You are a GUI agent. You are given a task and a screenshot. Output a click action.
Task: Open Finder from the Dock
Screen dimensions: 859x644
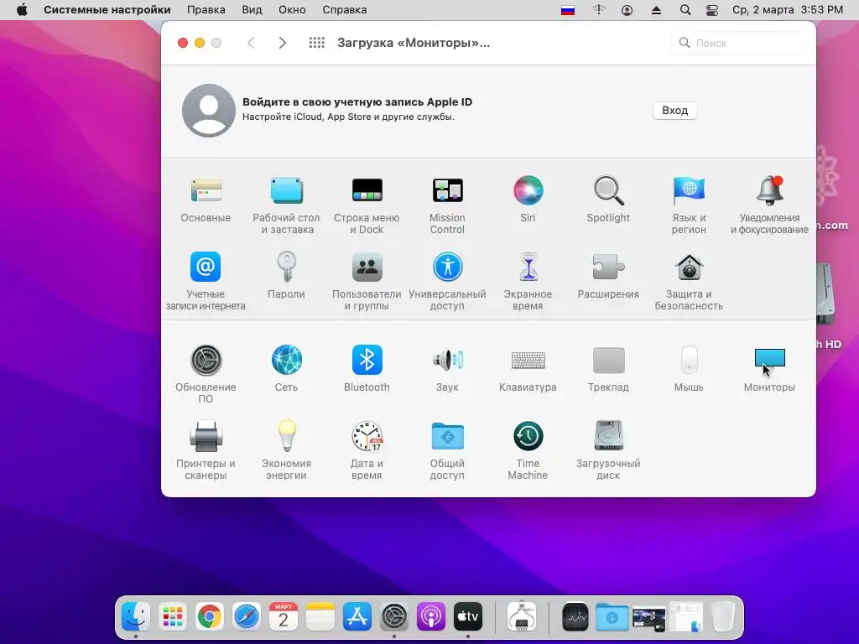pyautogui.click(x=136, y=617)
